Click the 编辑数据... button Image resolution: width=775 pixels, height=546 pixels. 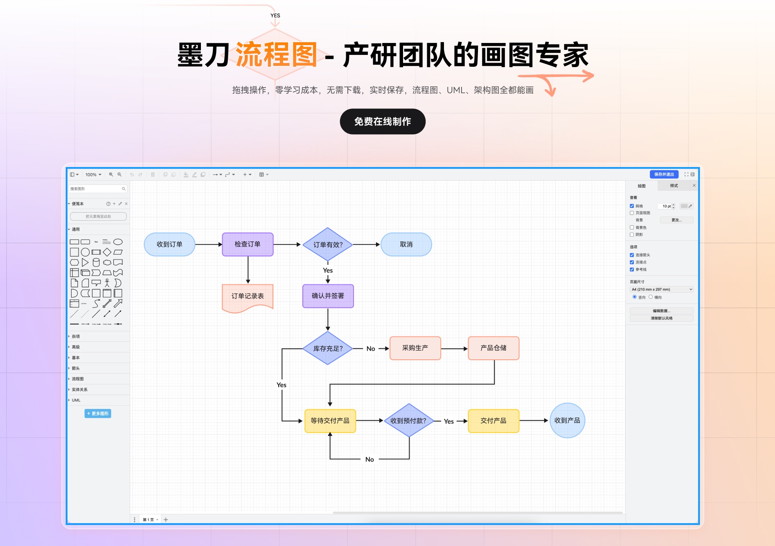point(662,311)
